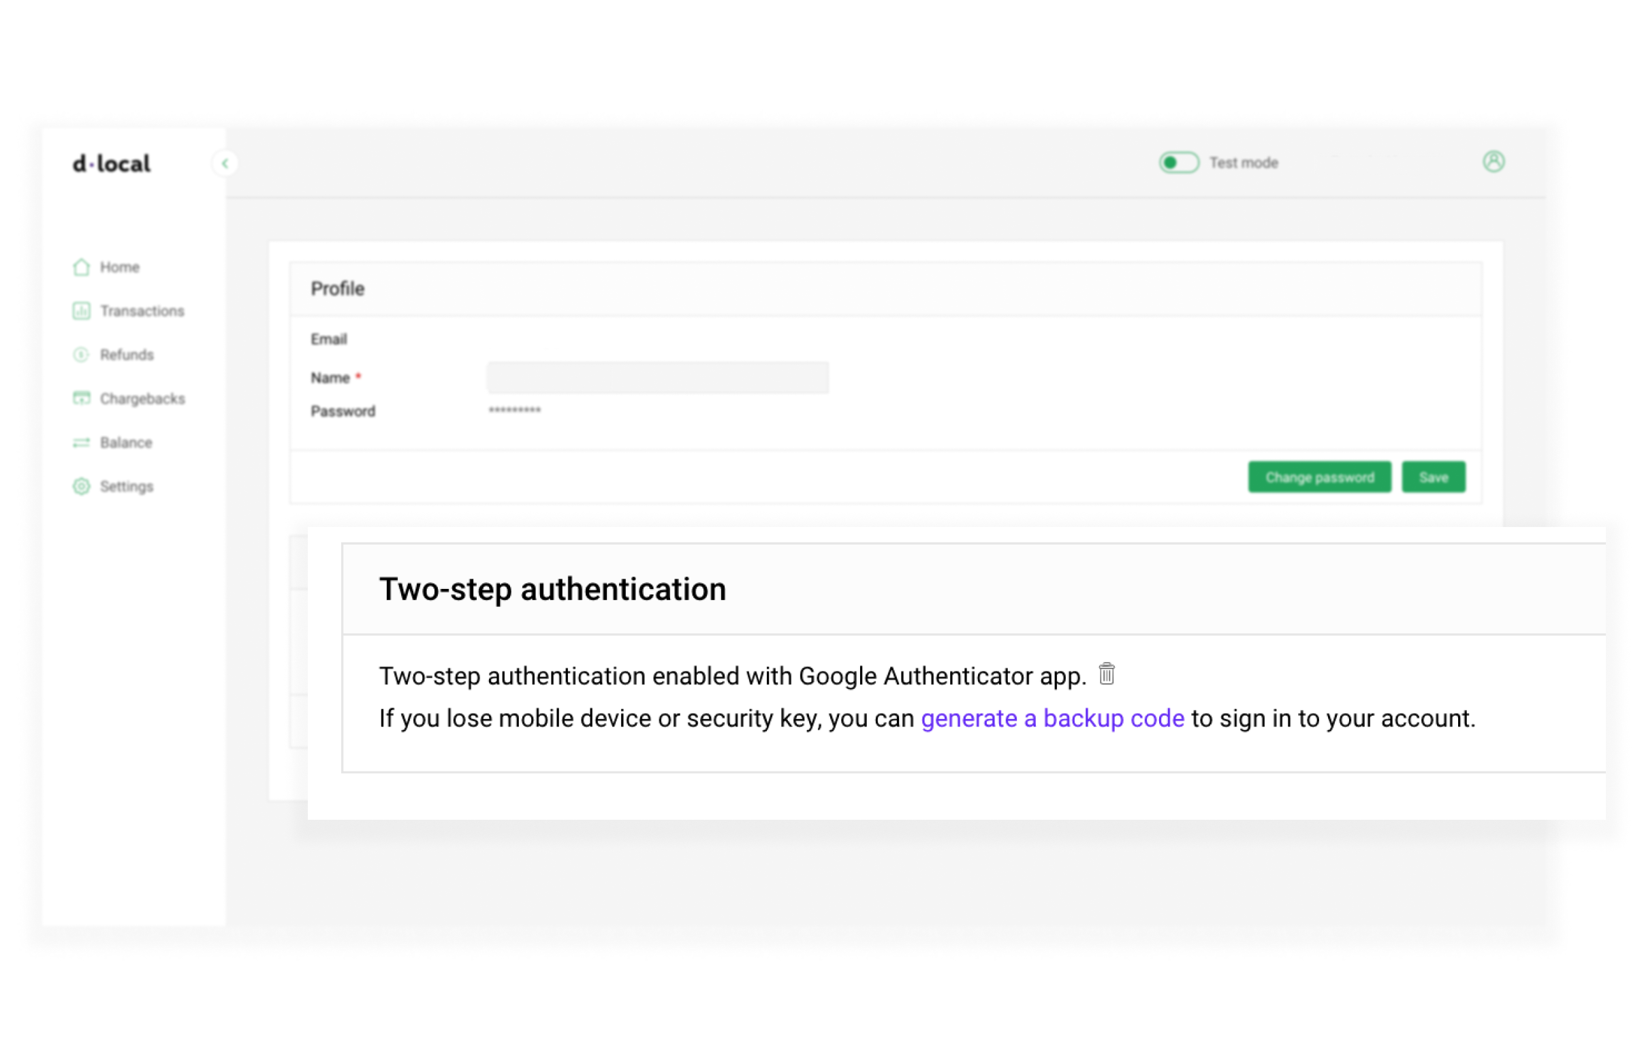This screenshot has height=1054, width=1644.
Task: Follow the generate a backup code link
Action: pyautogui.click(x=1053, y=718)
